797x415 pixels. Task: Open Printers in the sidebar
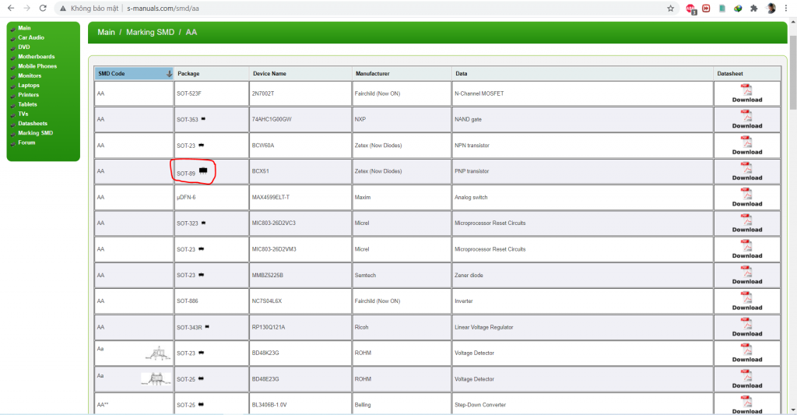[x=29, y=94]
